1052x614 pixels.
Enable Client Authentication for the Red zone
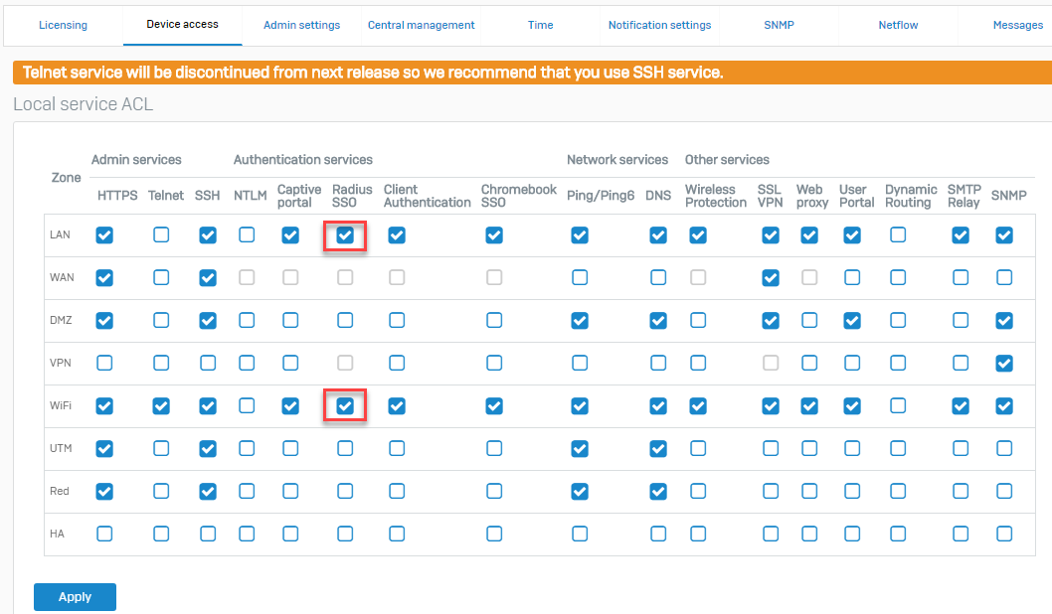click(x=396, y=491)
